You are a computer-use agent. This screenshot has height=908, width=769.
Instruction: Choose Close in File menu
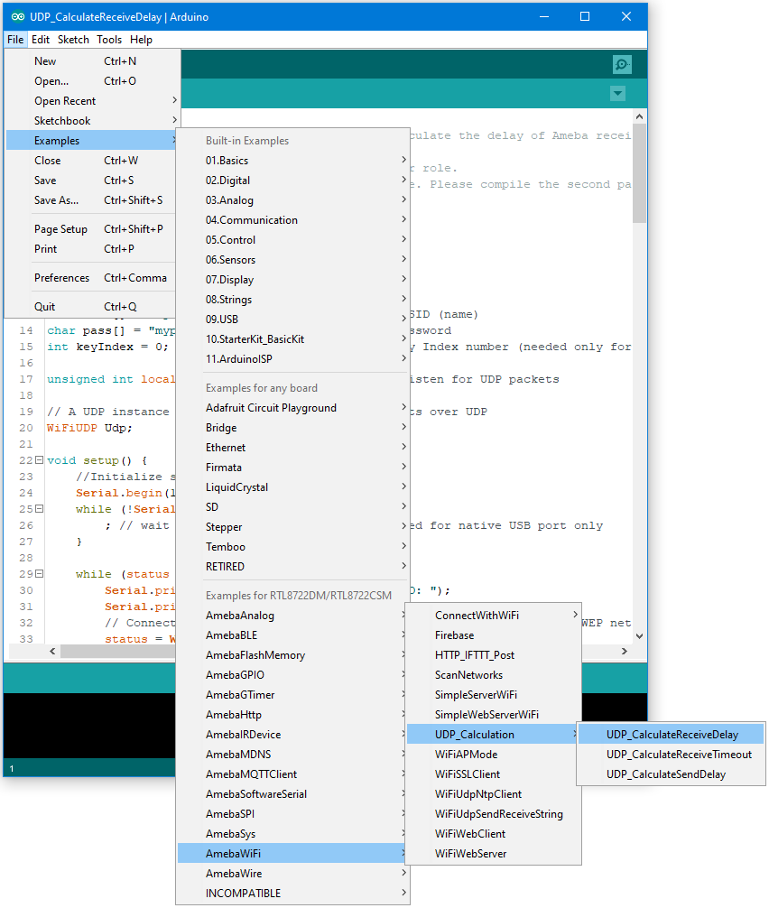click(x=91, y=161)
